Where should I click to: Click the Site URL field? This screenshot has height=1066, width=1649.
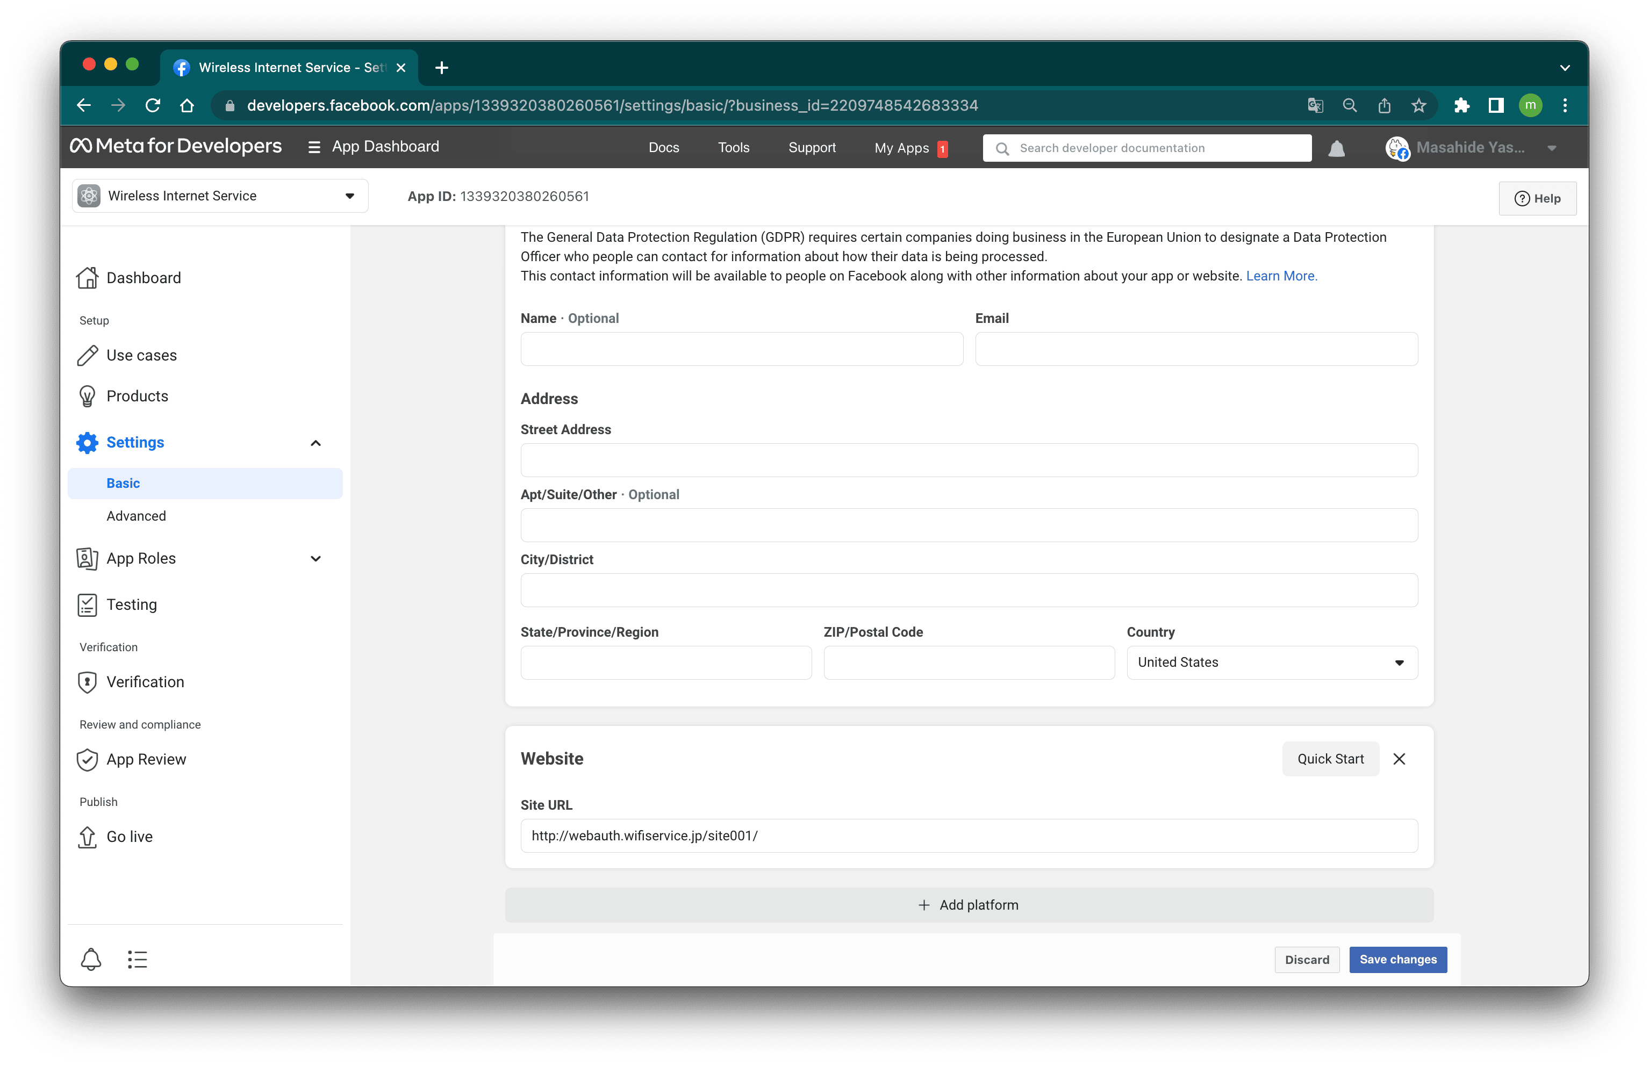tap(969, 835)
